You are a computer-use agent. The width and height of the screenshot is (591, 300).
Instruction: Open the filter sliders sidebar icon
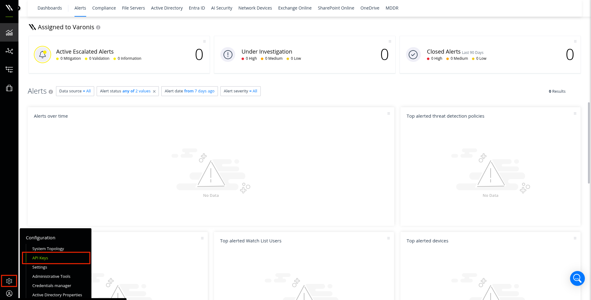click(x=9, y=70)
